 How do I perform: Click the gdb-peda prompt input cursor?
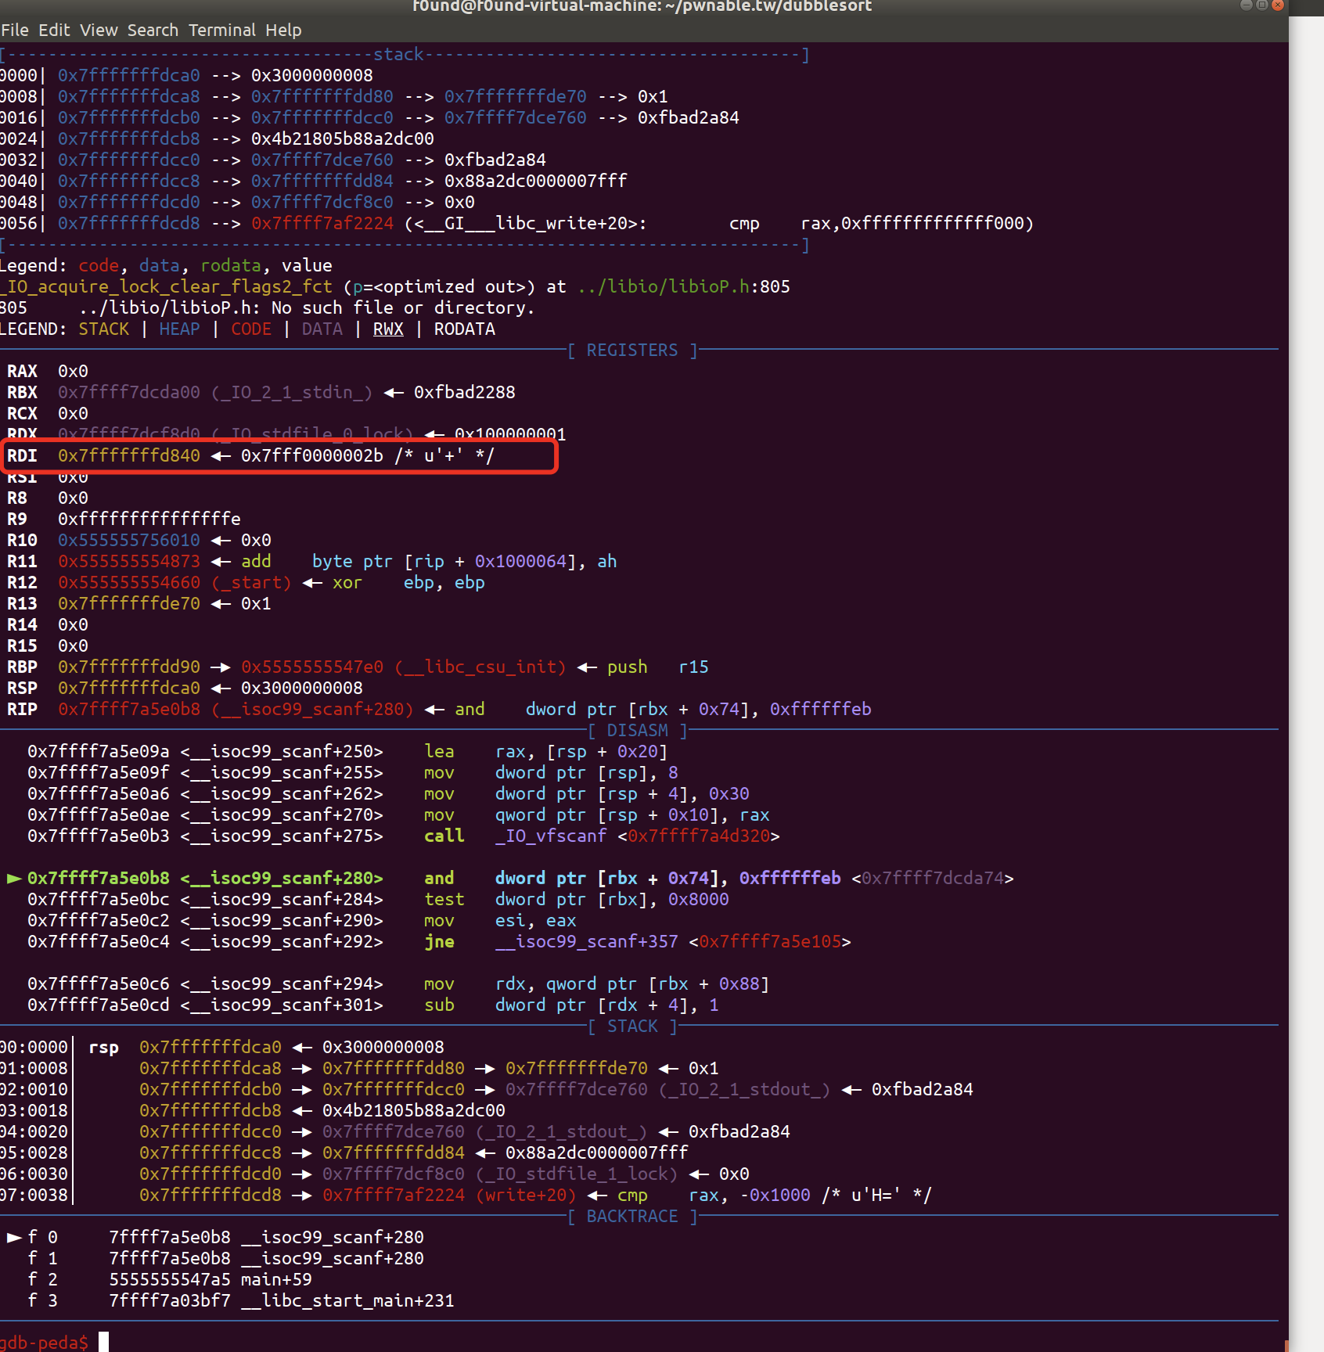pos(103,1342)
